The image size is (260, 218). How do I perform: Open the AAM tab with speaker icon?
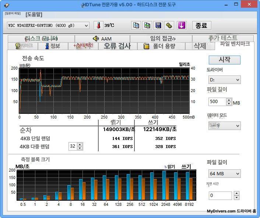(x=102, y=39)
